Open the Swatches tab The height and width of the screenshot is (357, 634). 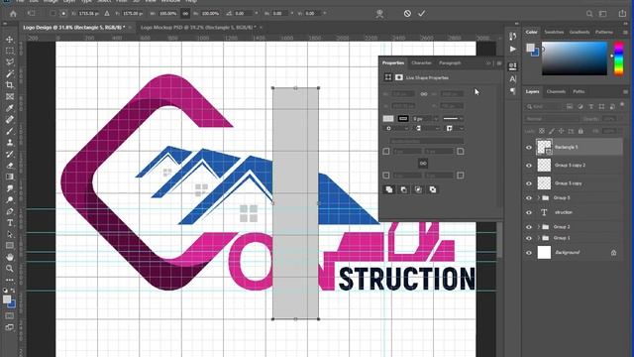tap(554, 32)
